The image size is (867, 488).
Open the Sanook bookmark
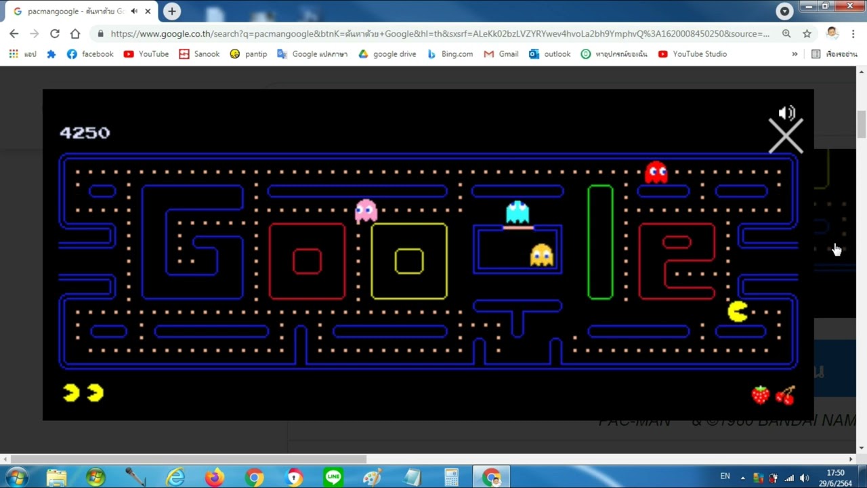pos(199,54)
